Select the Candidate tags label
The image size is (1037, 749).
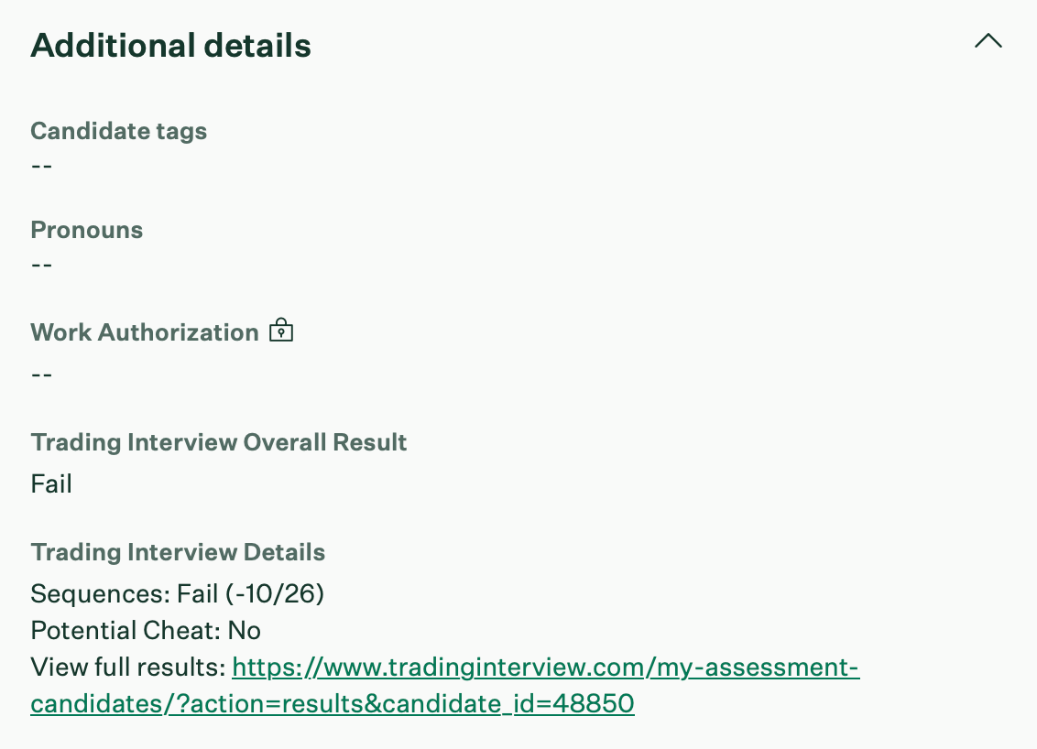(119, 131)
